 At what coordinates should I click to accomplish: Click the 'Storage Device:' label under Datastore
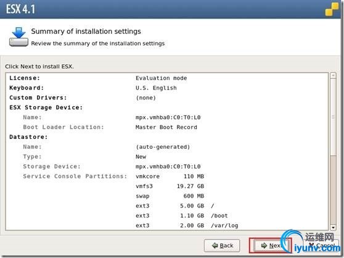pos(52,167)
